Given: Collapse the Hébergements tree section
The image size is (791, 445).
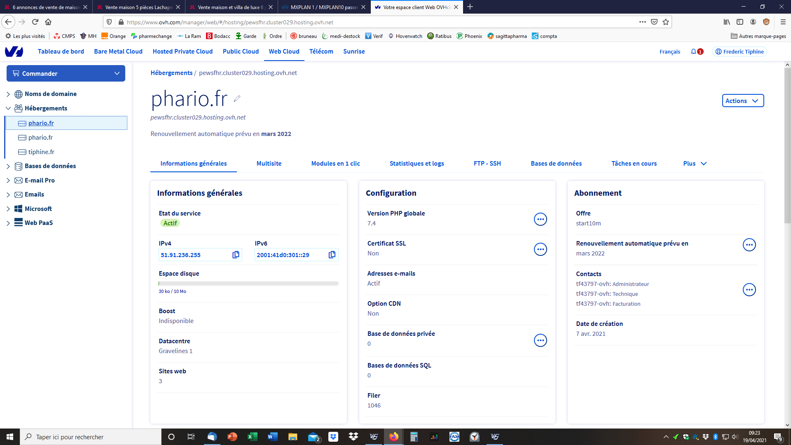Looking at the screenshot, I should tap(8, 108).
